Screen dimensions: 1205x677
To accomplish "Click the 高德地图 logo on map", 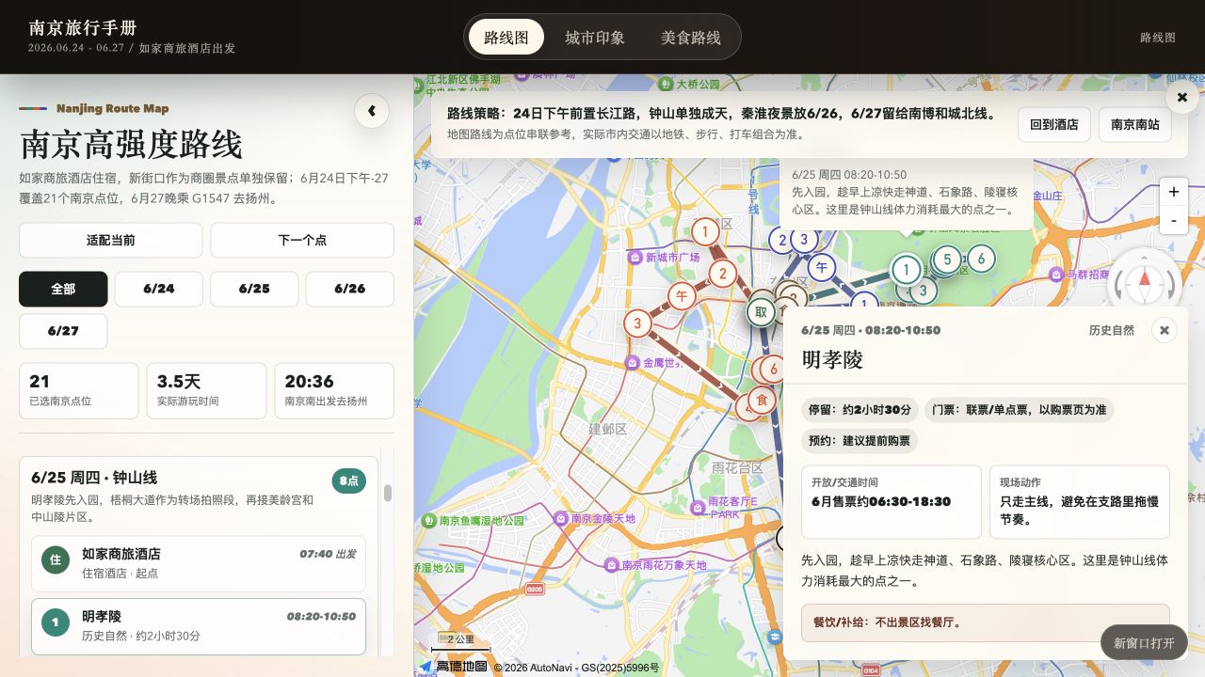I will pos(454,667).
